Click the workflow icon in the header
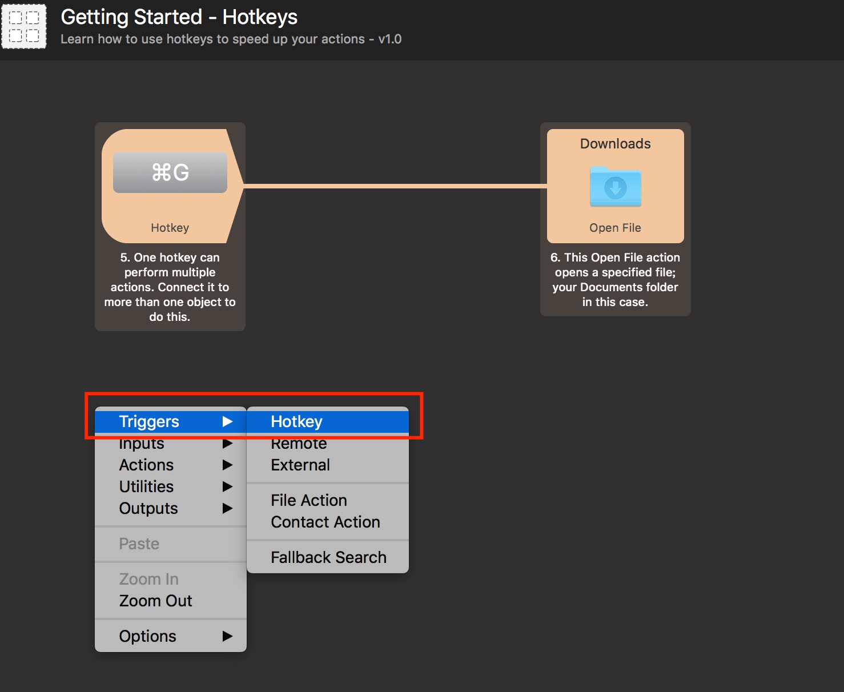The height and width of the screenshot is (692, 844). (x=24, y=26)
